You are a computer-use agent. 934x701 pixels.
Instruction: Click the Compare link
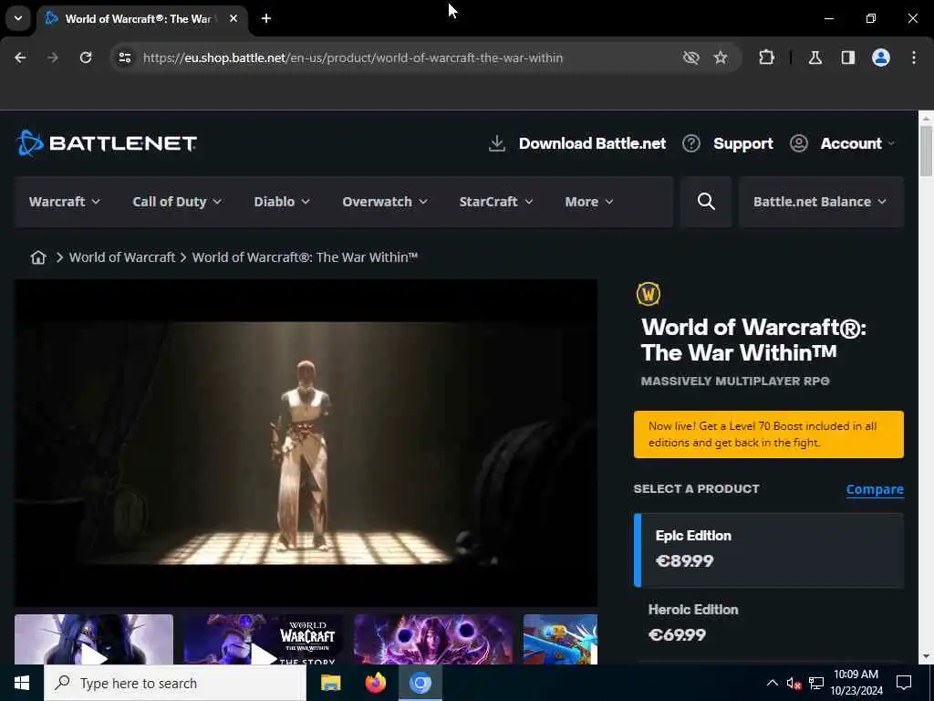(x=875, y=489)
